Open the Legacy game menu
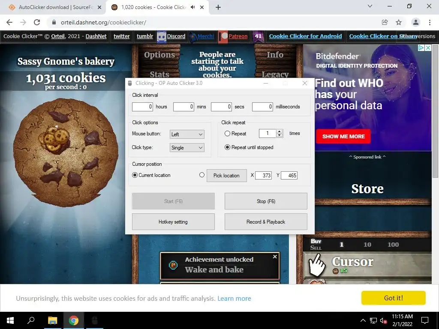This screenshot has height=329, width=439. coord(275,74)
